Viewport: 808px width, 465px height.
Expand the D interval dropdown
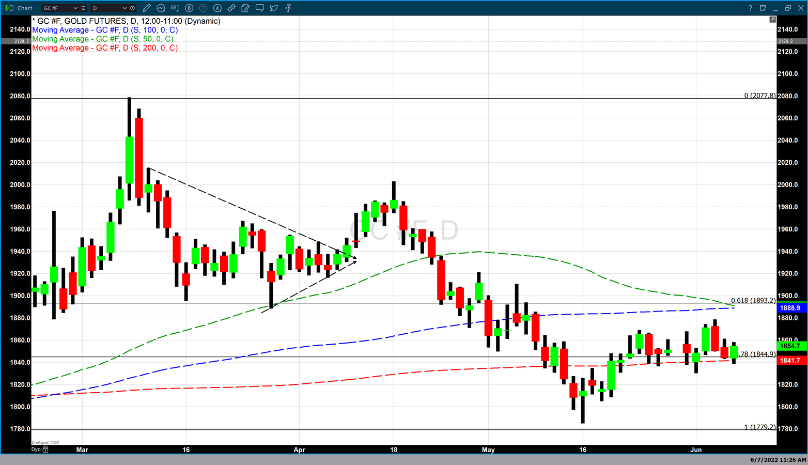(x=125, y=8)
